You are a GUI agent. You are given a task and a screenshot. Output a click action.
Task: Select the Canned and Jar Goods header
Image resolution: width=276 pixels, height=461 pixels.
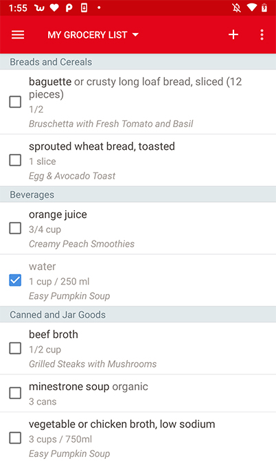(x=138, y=314)
